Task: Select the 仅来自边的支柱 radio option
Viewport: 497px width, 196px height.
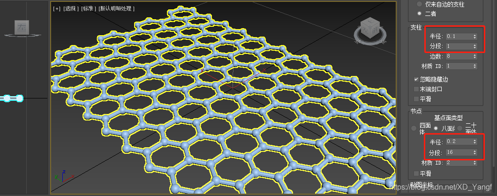Action: click(420, 4)
